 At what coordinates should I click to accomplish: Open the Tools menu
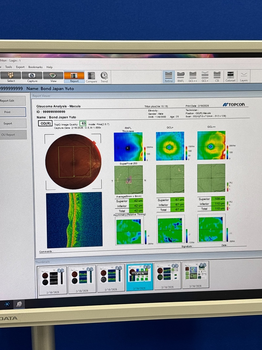[9, 67]
